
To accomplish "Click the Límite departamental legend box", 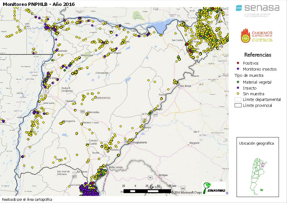I will click(x=238, y=100).
